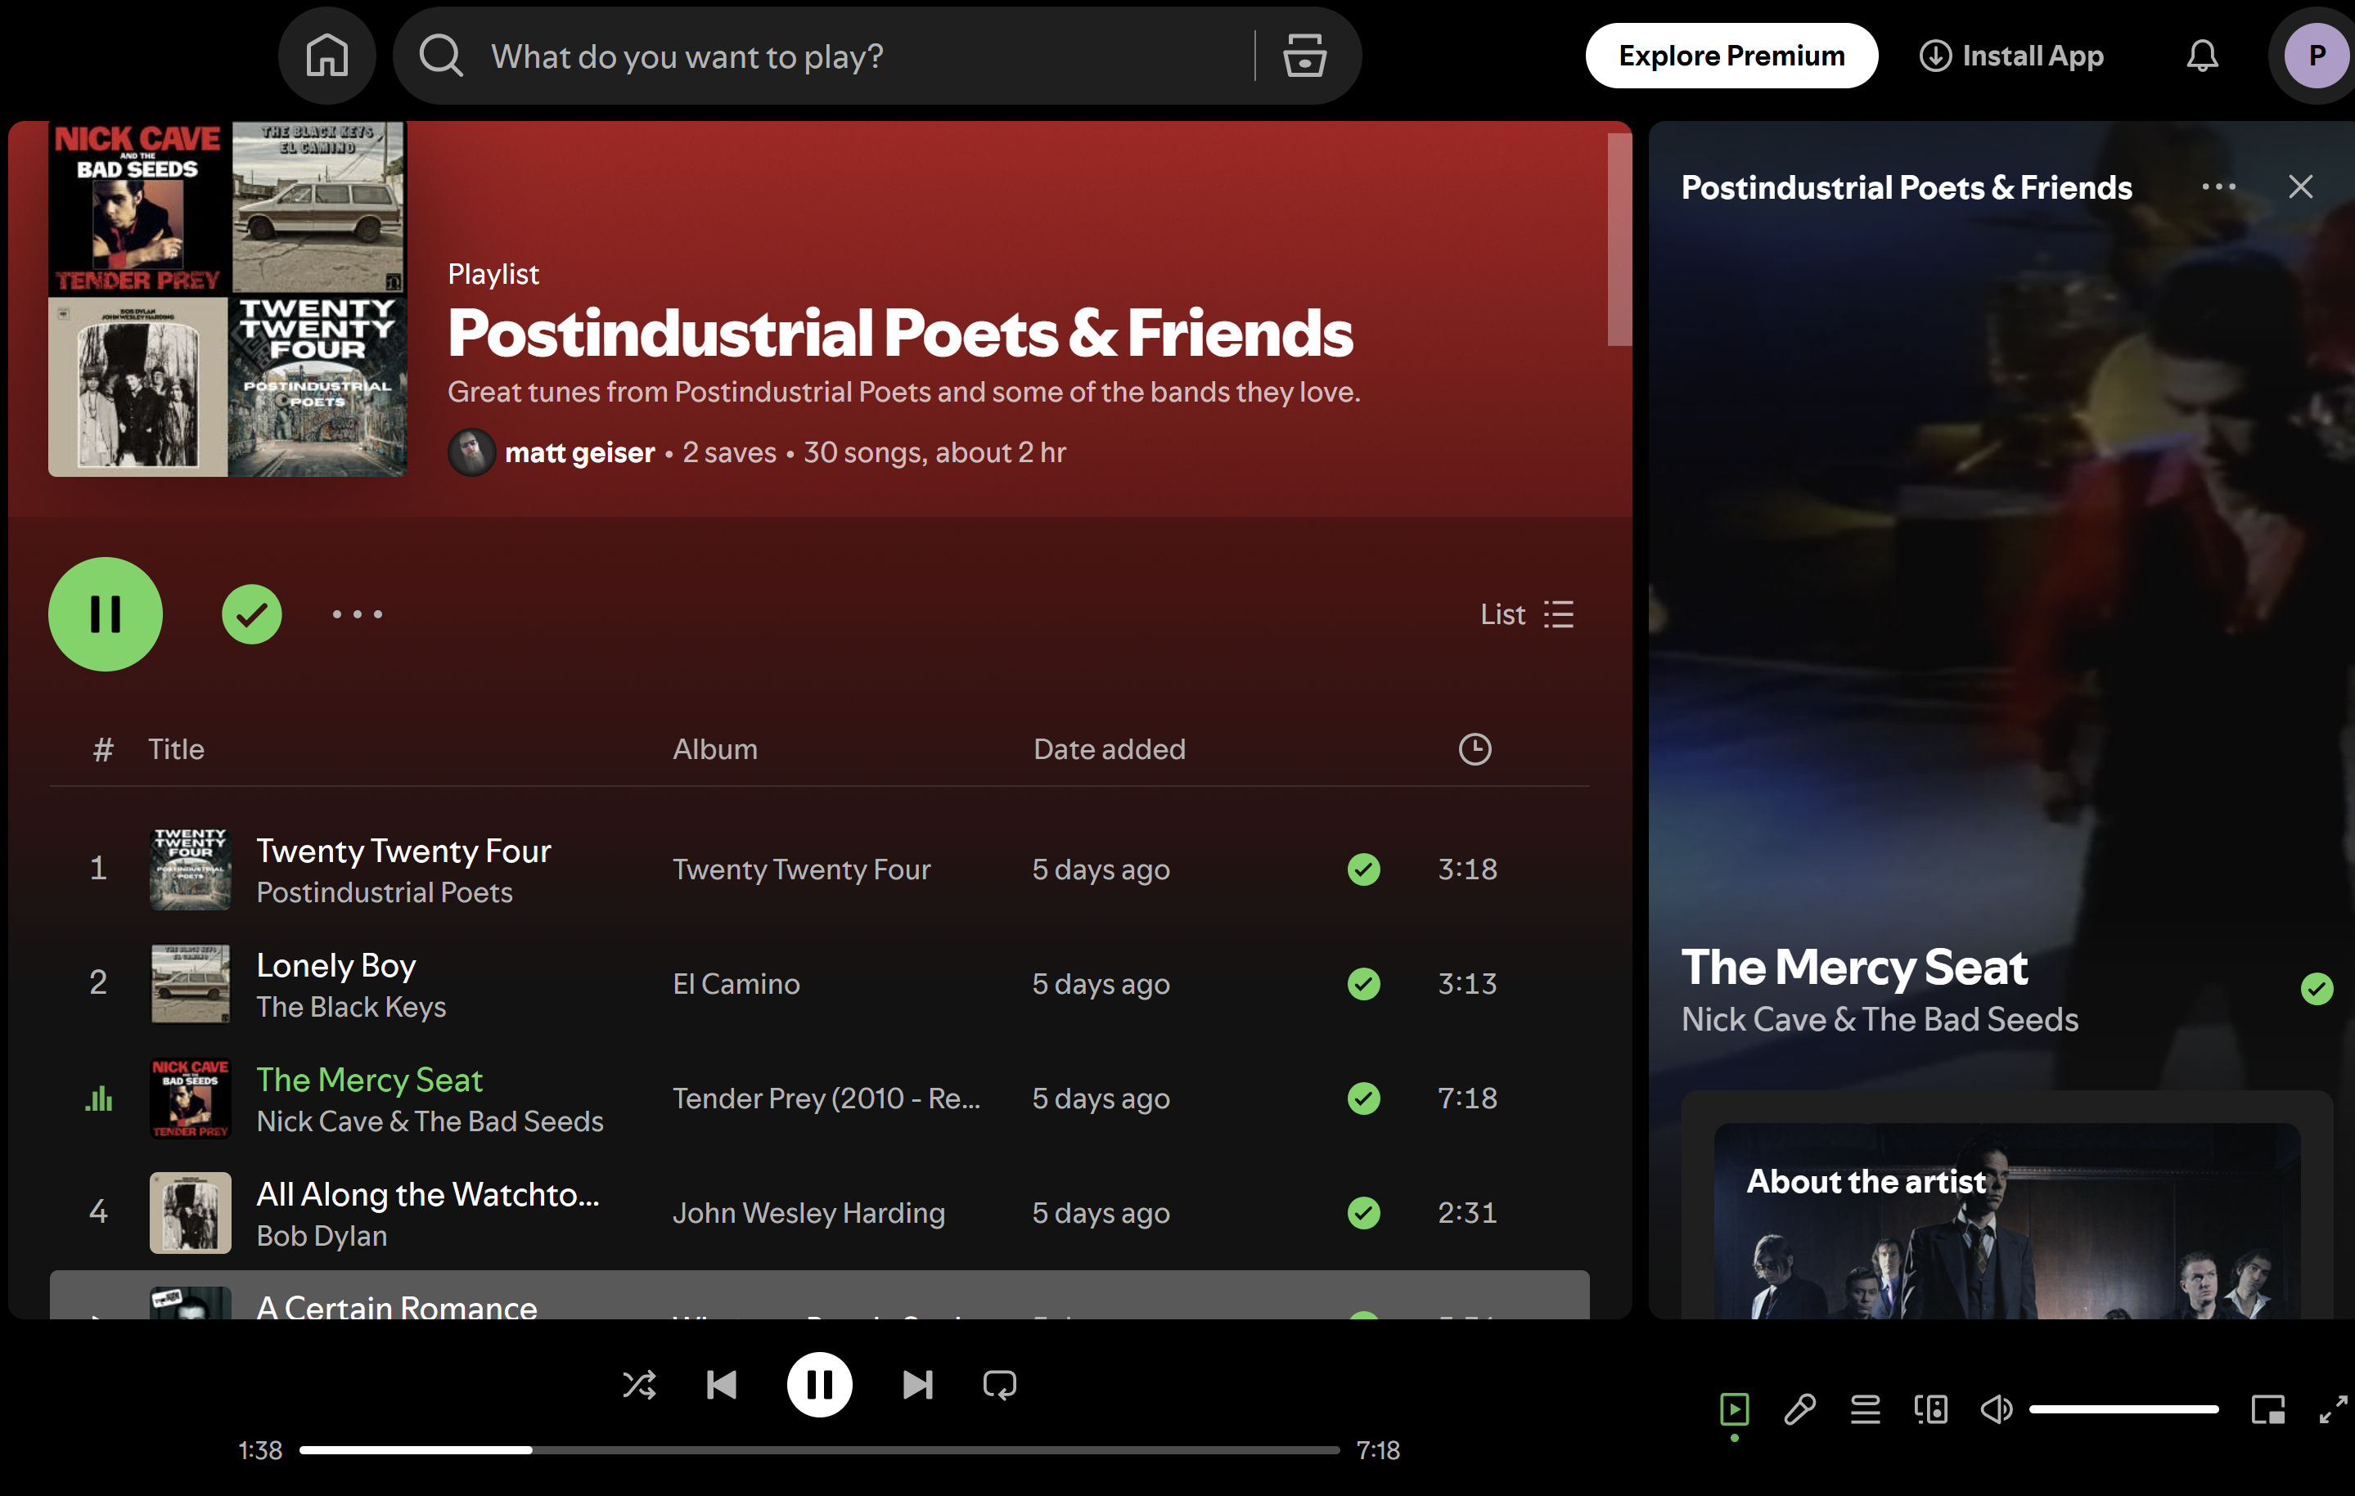This screenshot has height=1496, width=2355.
Task: Open the List view options dropdown
Action: tap(1527, 614)
